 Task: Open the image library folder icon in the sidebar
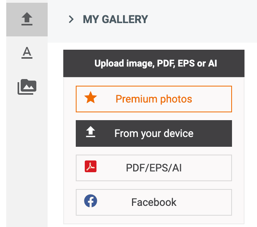pyautogui.click(x=27, y=87)
